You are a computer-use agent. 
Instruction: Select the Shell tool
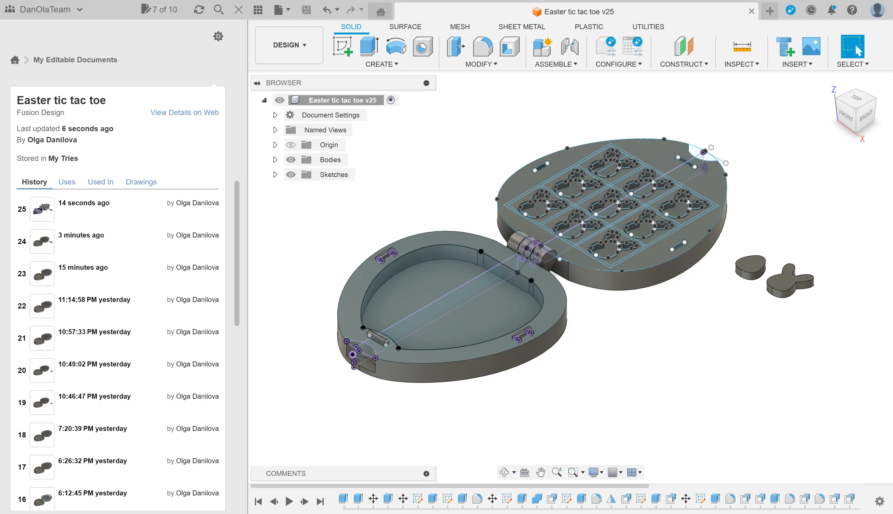coord(509,46)
